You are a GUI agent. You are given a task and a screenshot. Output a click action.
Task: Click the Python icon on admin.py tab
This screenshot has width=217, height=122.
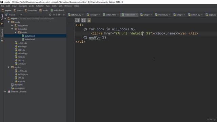(189, 15)
